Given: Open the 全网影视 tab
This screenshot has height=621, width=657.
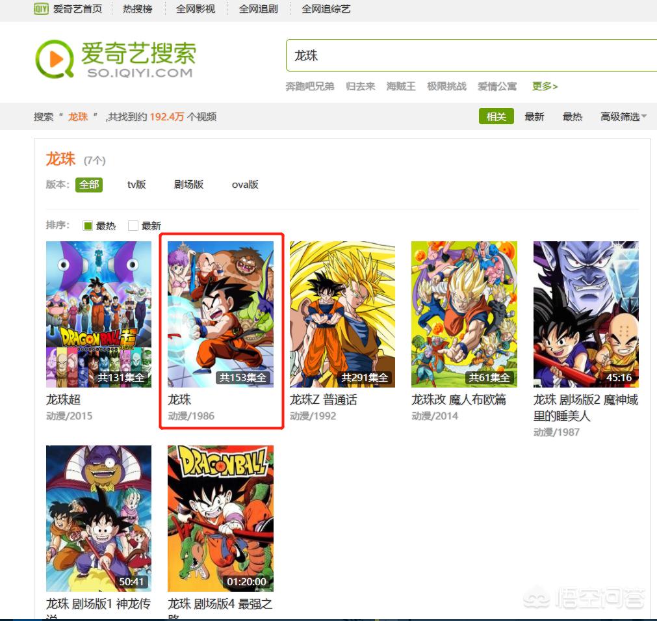Looking at the screenshot, I should [196, 9].
